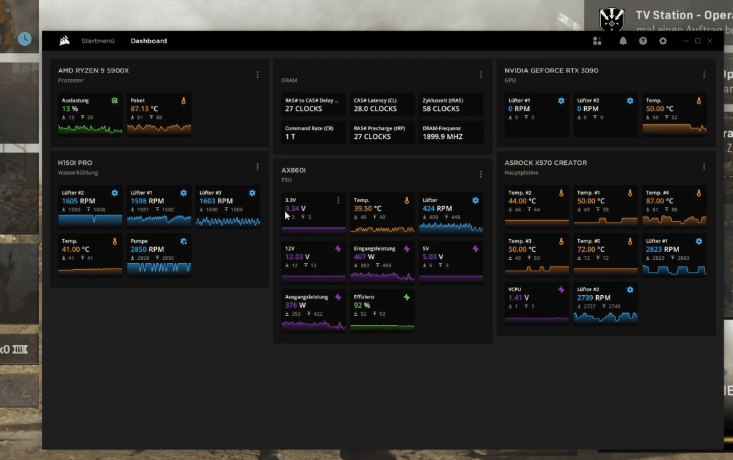Open DRAM card three-dot menu
Image resolution: width=733 pixels, height=460 pixels.
coord(480,74)
